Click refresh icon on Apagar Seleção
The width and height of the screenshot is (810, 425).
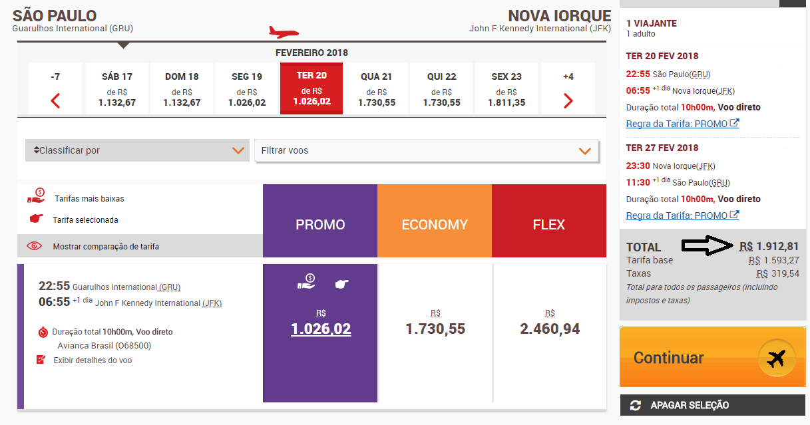(x=635, y=405)
